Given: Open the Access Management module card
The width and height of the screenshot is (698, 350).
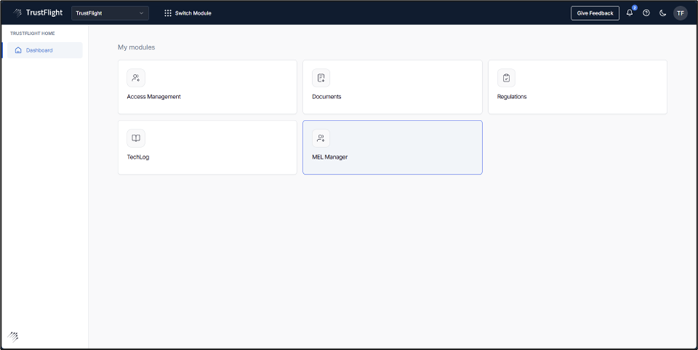Looking at the screenshot, I should tap(207, 87).
